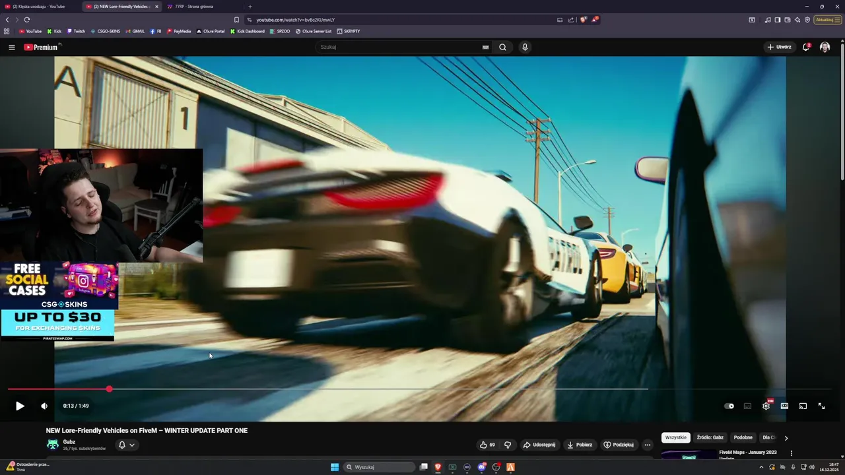Open the FiveM Maps January 2023 video thumbnail
Screen dimensions: 845x475
coord(689,455)
